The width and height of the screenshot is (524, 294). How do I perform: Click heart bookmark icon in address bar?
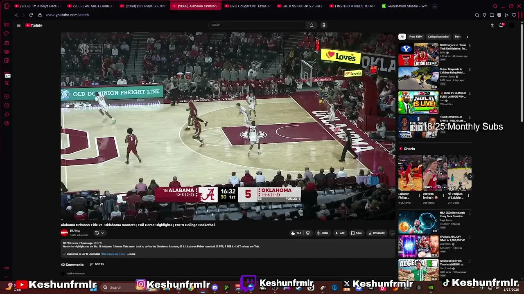(x=514, y=15)
